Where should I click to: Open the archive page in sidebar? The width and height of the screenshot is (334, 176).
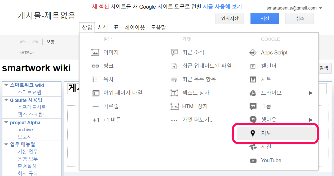[25, 130]
